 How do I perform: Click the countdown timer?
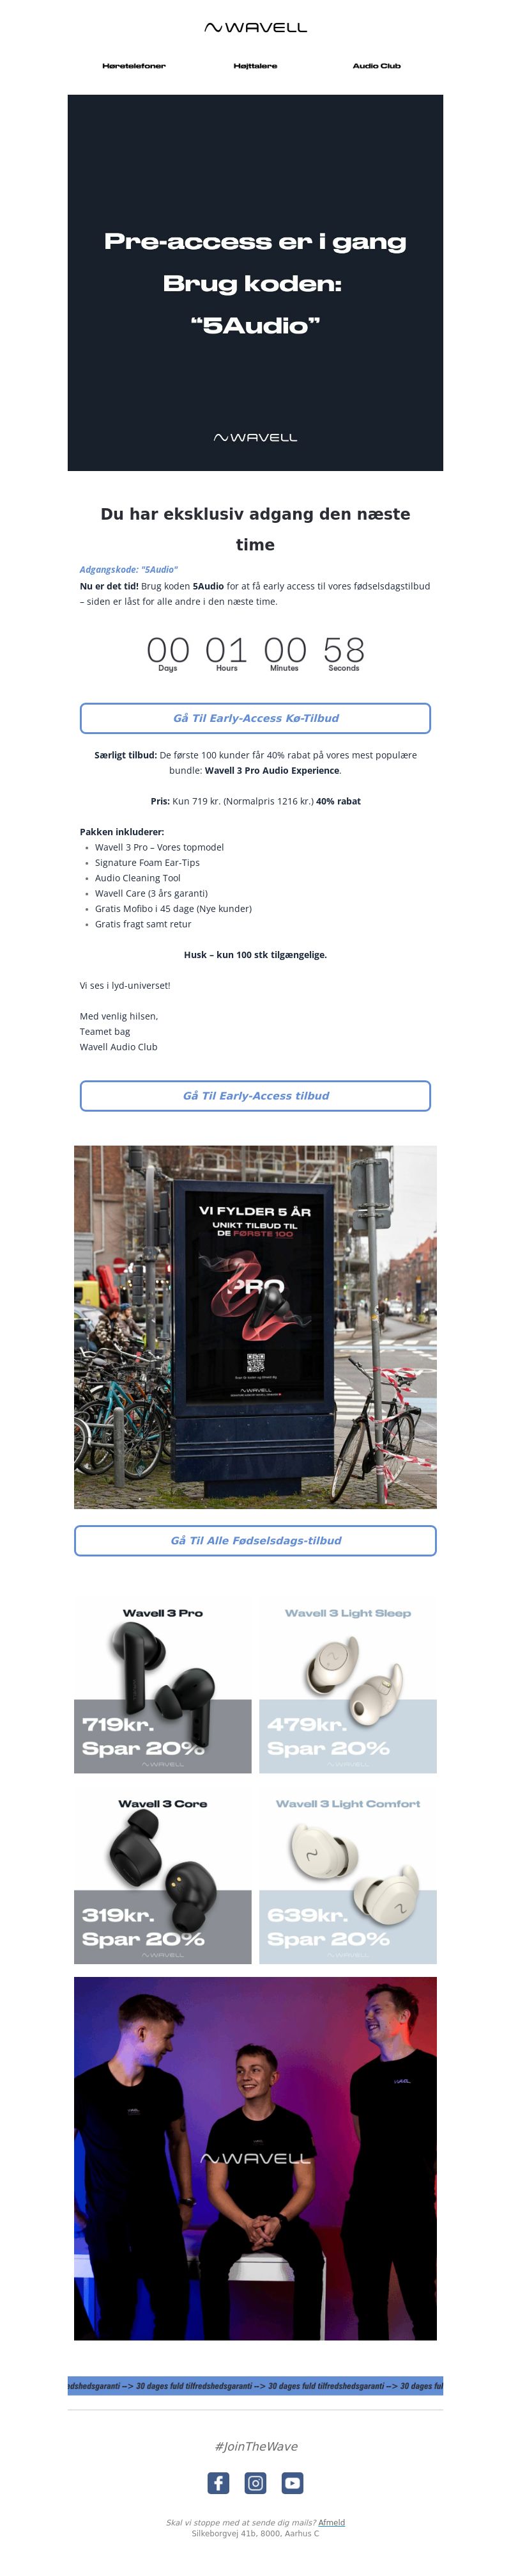(256, 653)
